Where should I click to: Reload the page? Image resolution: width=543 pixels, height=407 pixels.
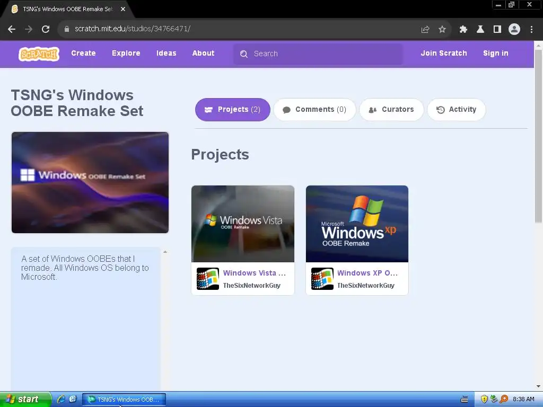coord(46,29)
